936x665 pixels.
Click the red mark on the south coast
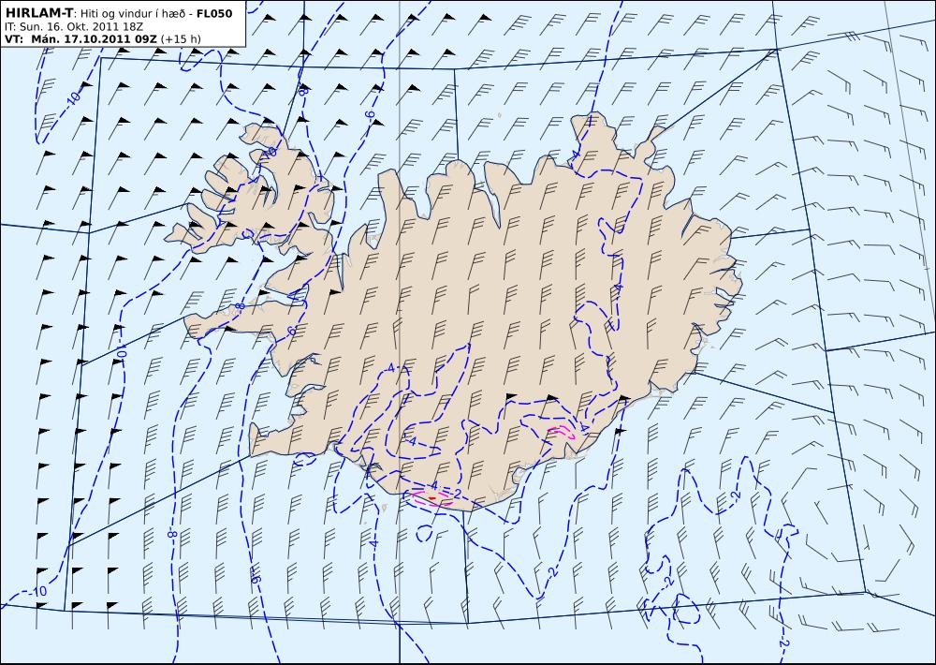click(x=432, y=497)
